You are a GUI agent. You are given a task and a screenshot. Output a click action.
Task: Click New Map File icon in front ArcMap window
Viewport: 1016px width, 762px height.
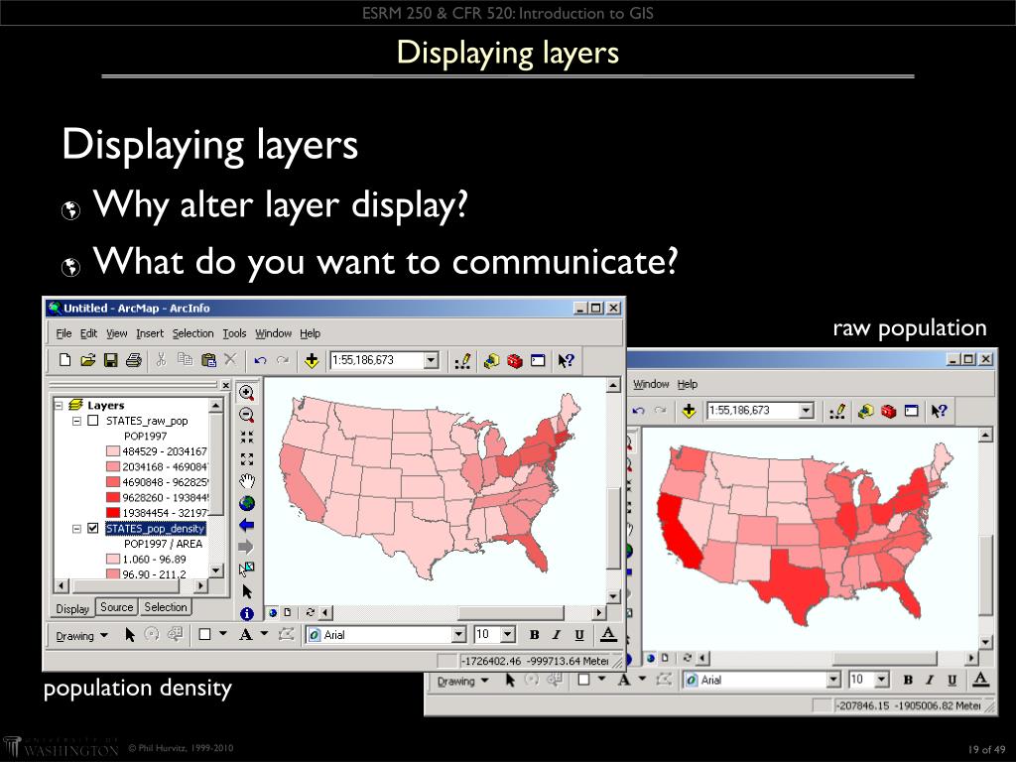(64, 360)
